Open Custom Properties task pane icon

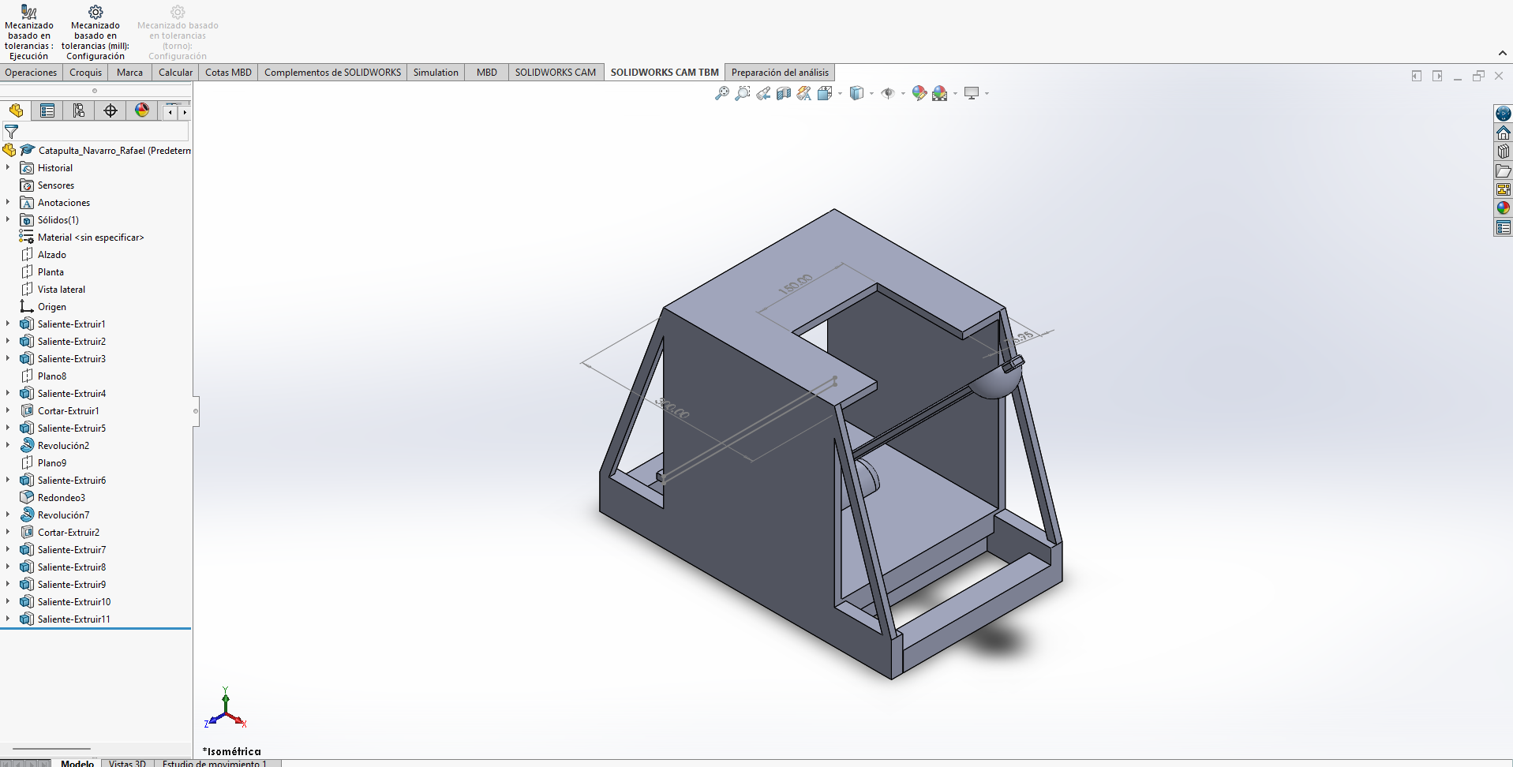(x=1503, y=227)
